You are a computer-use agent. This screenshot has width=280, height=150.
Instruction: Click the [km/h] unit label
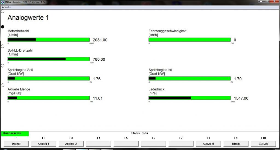[x=153, y=35]
